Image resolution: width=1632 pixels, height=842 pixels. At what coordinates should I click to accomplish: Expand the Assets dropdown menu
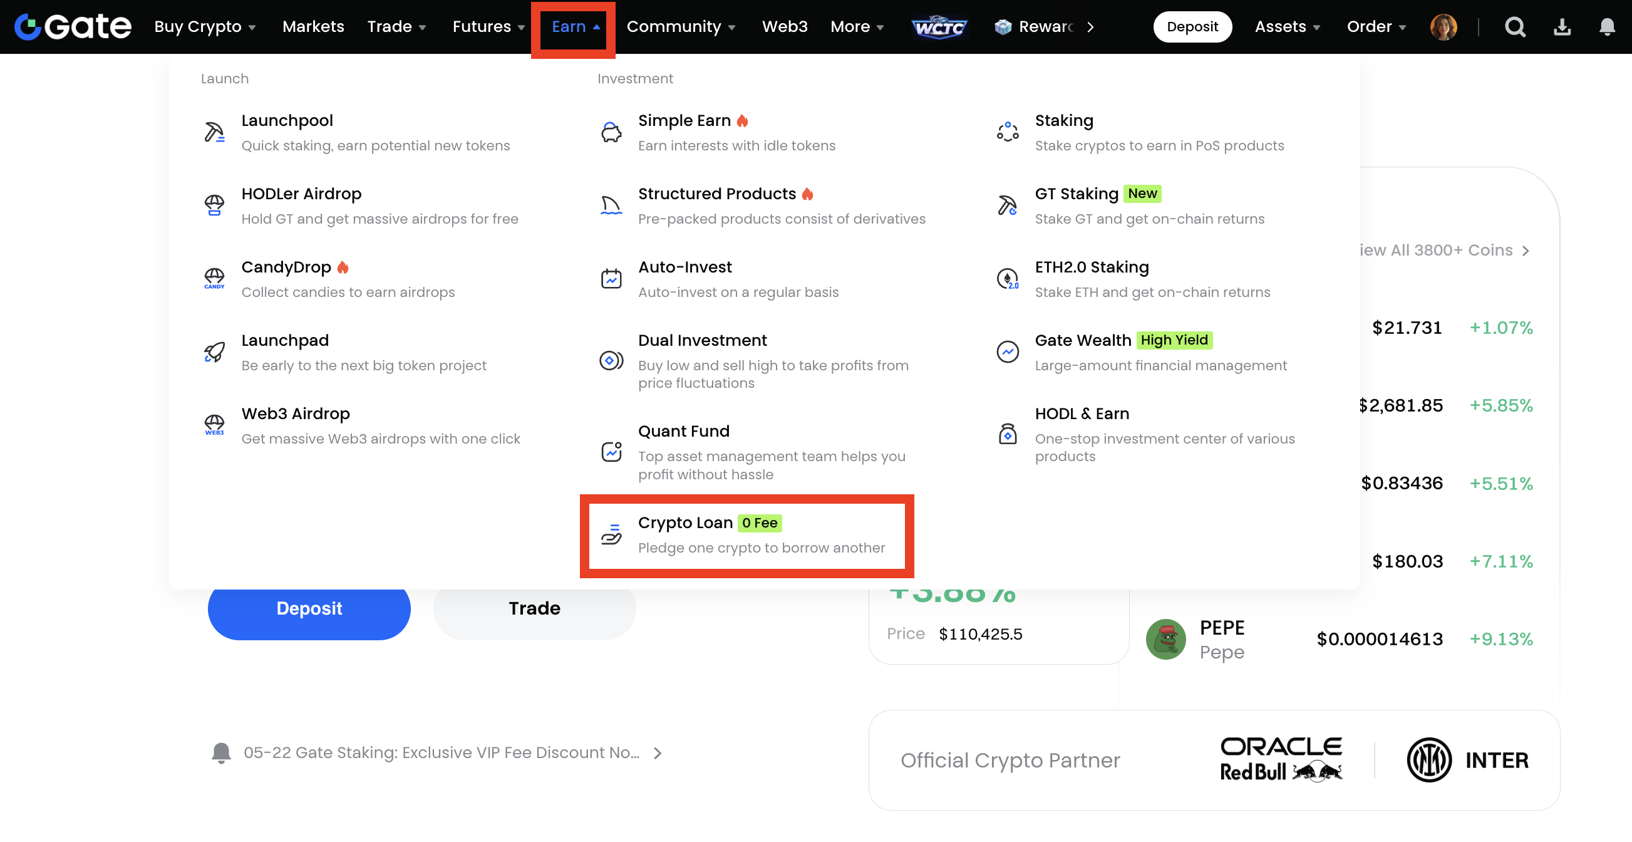[x=1288, y=26]
